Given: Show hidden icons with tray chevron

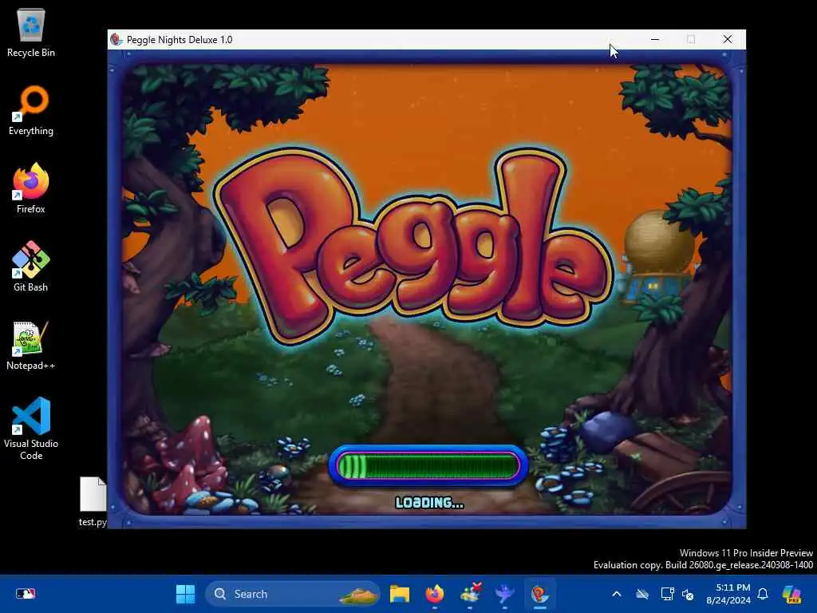Looking at the screenshot, I should click(x=617, y=594).
